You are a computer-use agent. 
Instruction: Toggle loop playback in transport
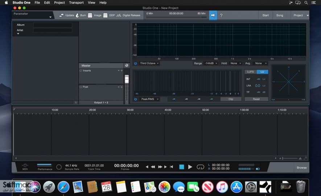[x=201, y=167]
